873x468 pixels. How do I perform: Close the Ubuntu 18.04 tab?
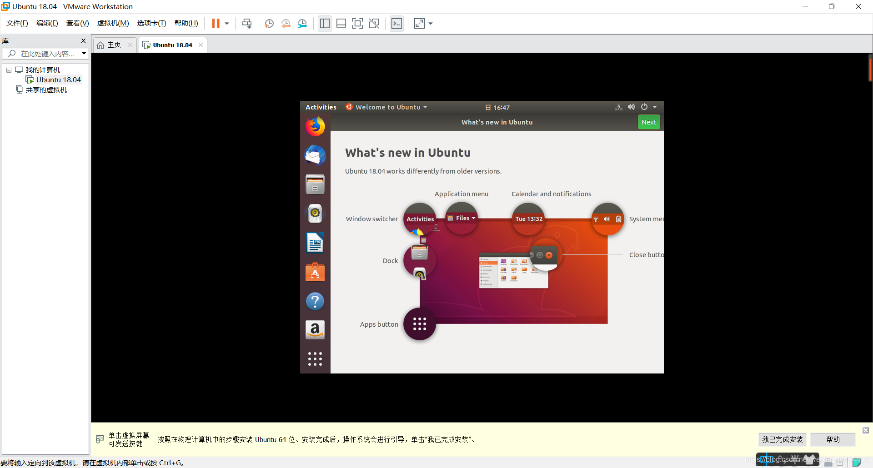[x=201, y=45]
